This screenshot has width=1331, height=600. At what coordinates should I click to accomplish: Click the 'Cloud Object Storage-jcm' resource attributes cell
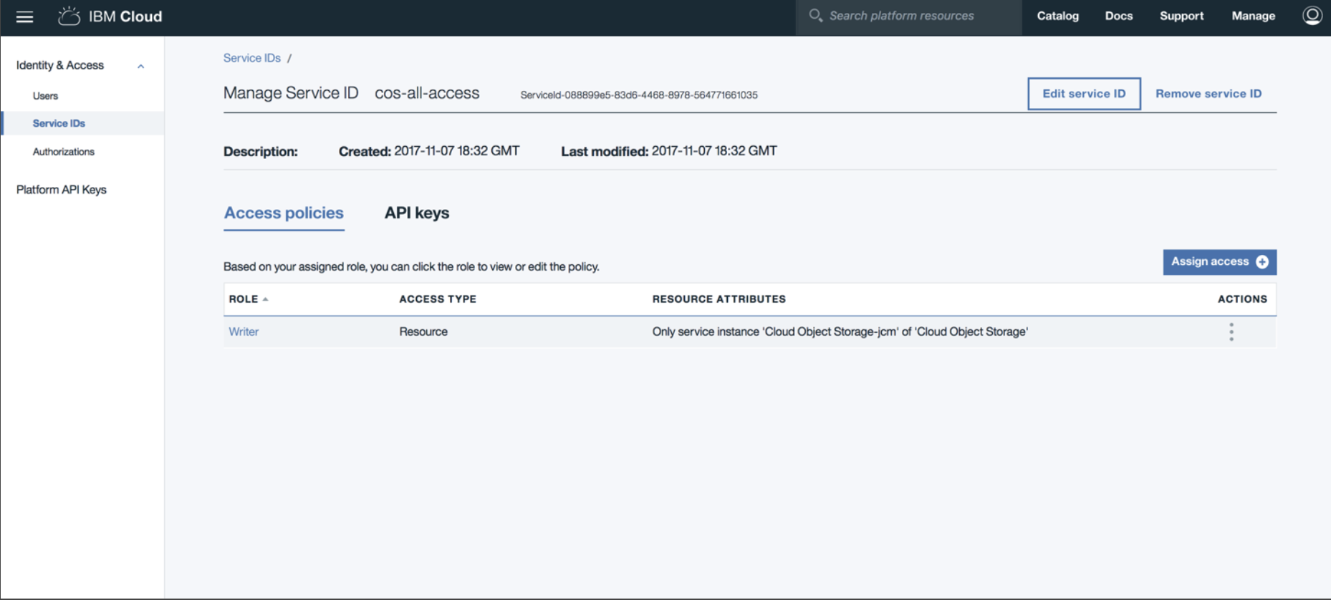pyautogui.click(x=840, y=332)
